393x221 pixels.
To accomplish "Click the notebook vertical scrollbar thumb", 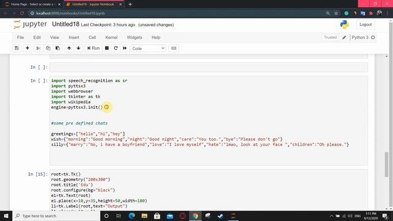I will click(386, 164).
